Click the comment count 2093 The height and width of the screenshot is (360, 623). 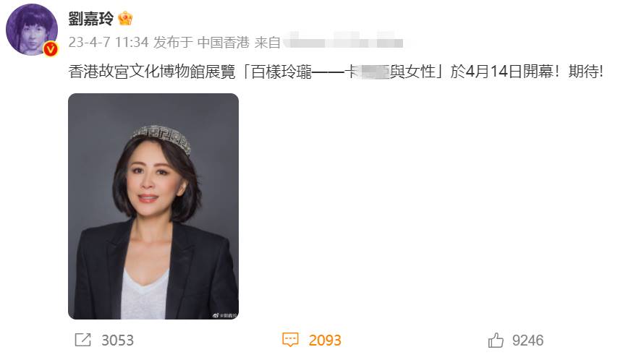(325, 340)
